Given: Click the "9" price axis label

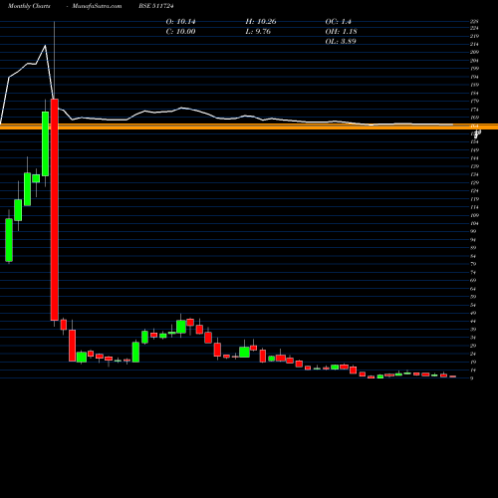Looking at the screenshot, I should point(472,378).
